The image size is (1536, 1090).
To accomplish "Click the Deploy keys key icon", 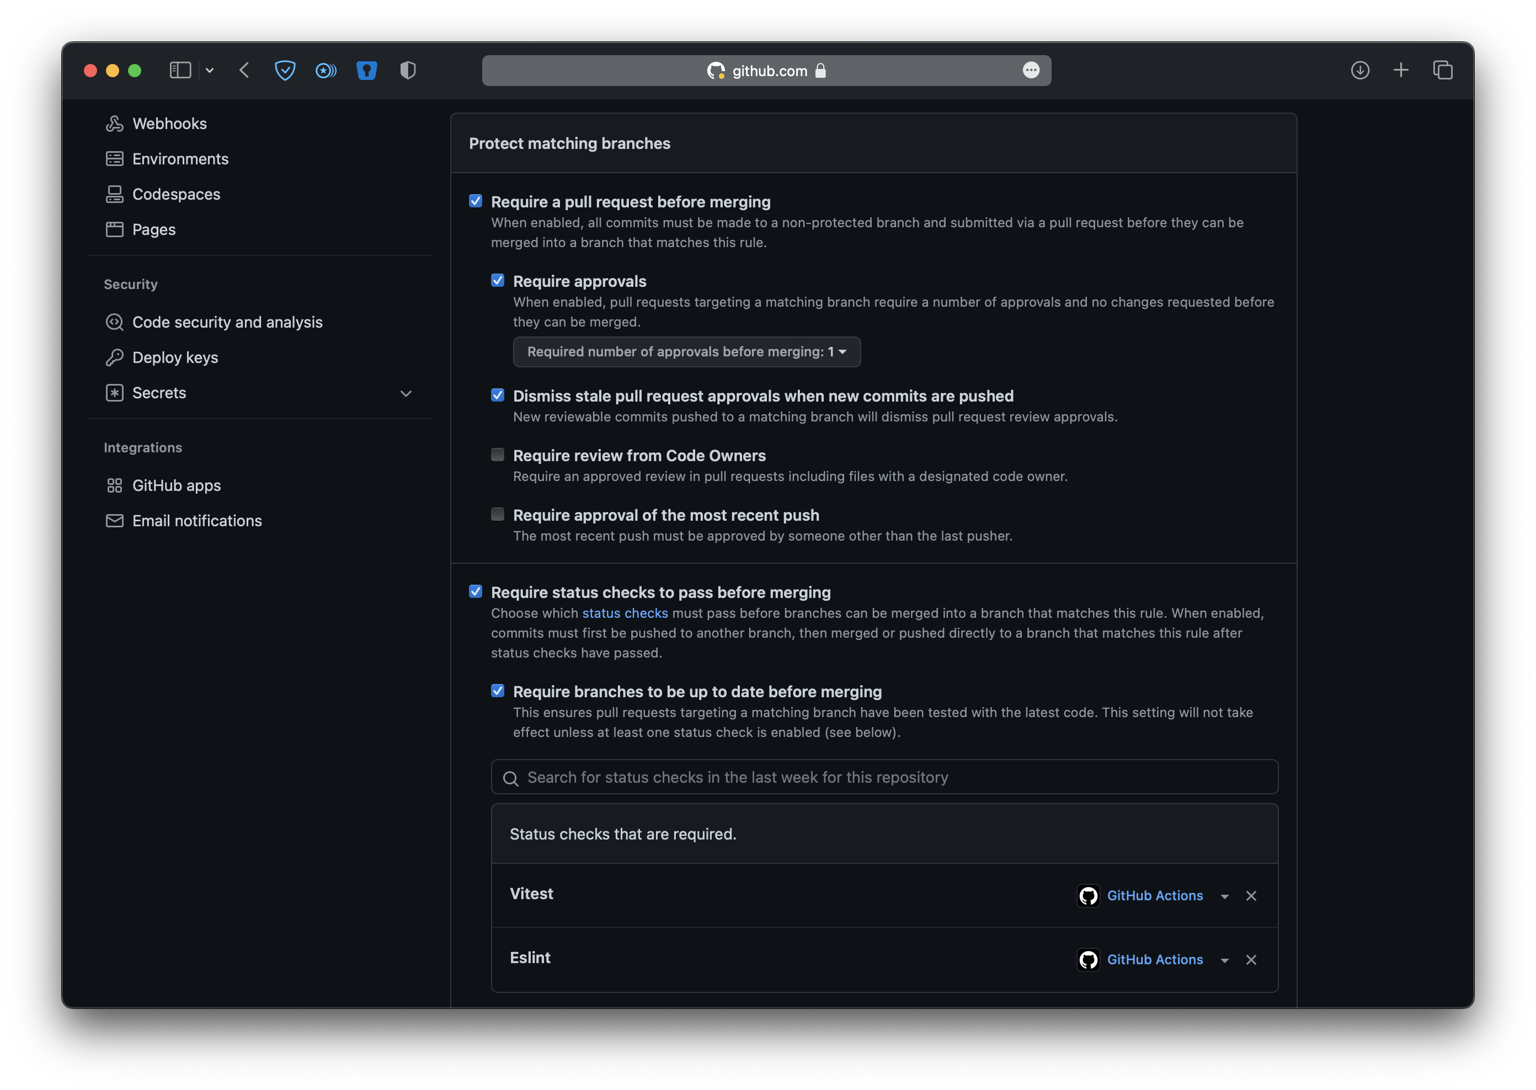I will point(114,357).
